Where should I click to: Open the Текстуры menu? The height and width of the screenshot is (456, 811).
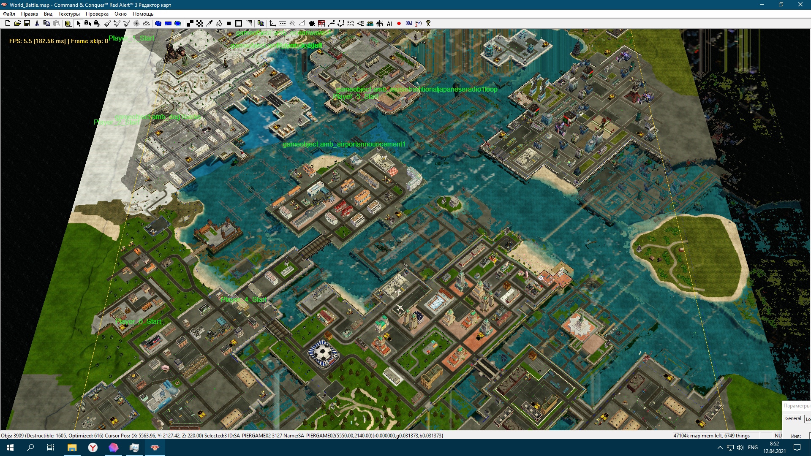pyautogui.click(x=69, y=14)
